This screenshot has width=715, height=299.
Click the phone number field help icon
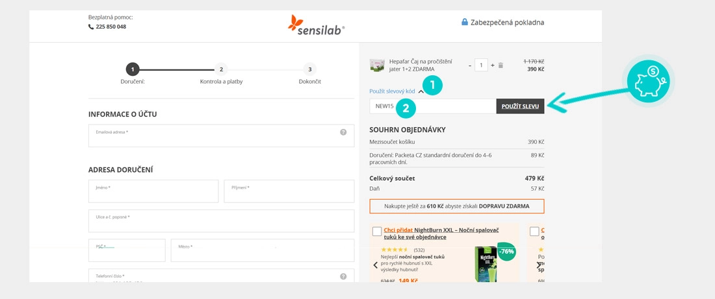pyautogui.click(x=343, y=276)
